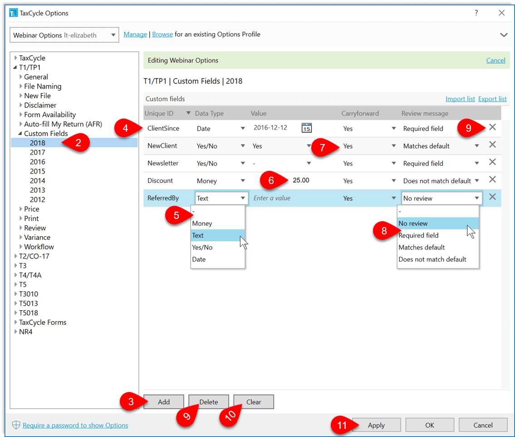This screenshot has width=515, height=437.
Task: Select the T5013 tree item
Action: (29, 303)
